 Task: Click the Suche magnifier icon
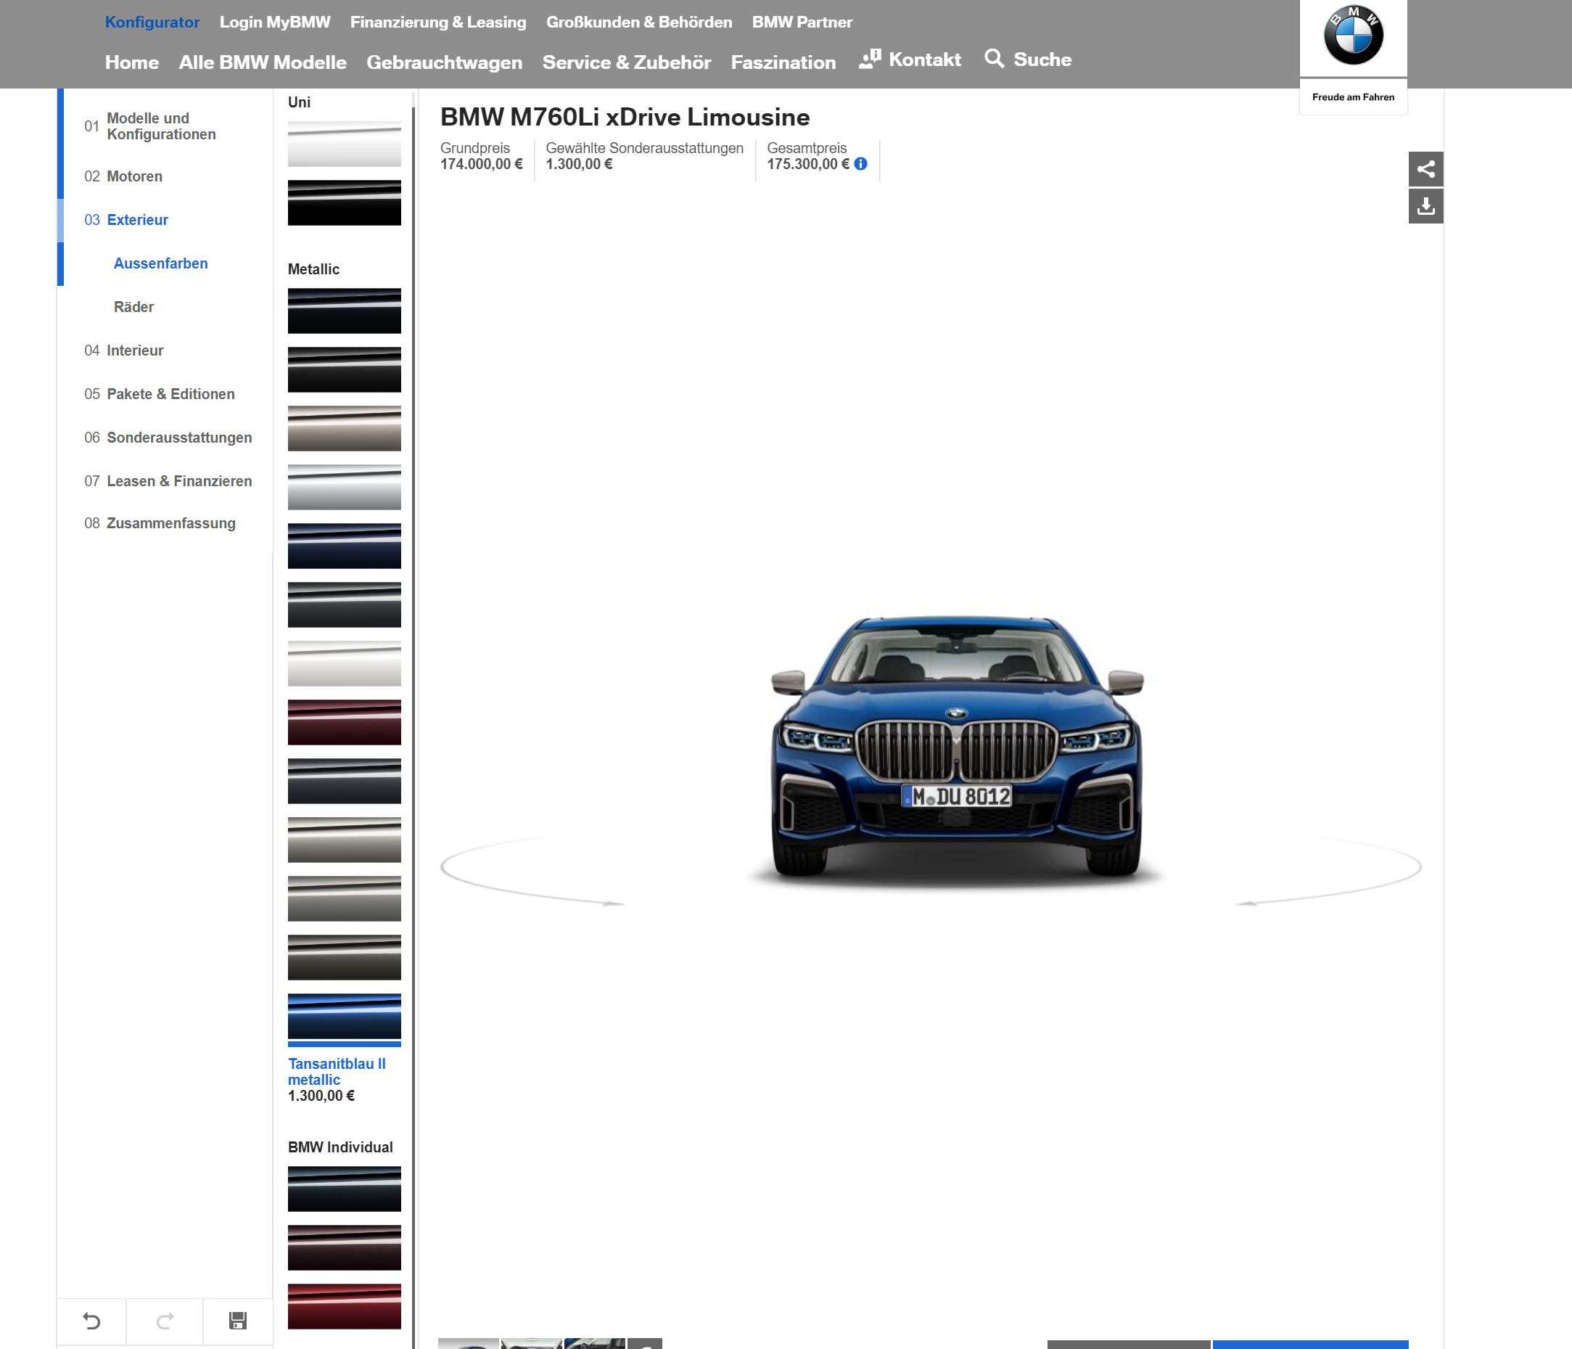(994, 59)
